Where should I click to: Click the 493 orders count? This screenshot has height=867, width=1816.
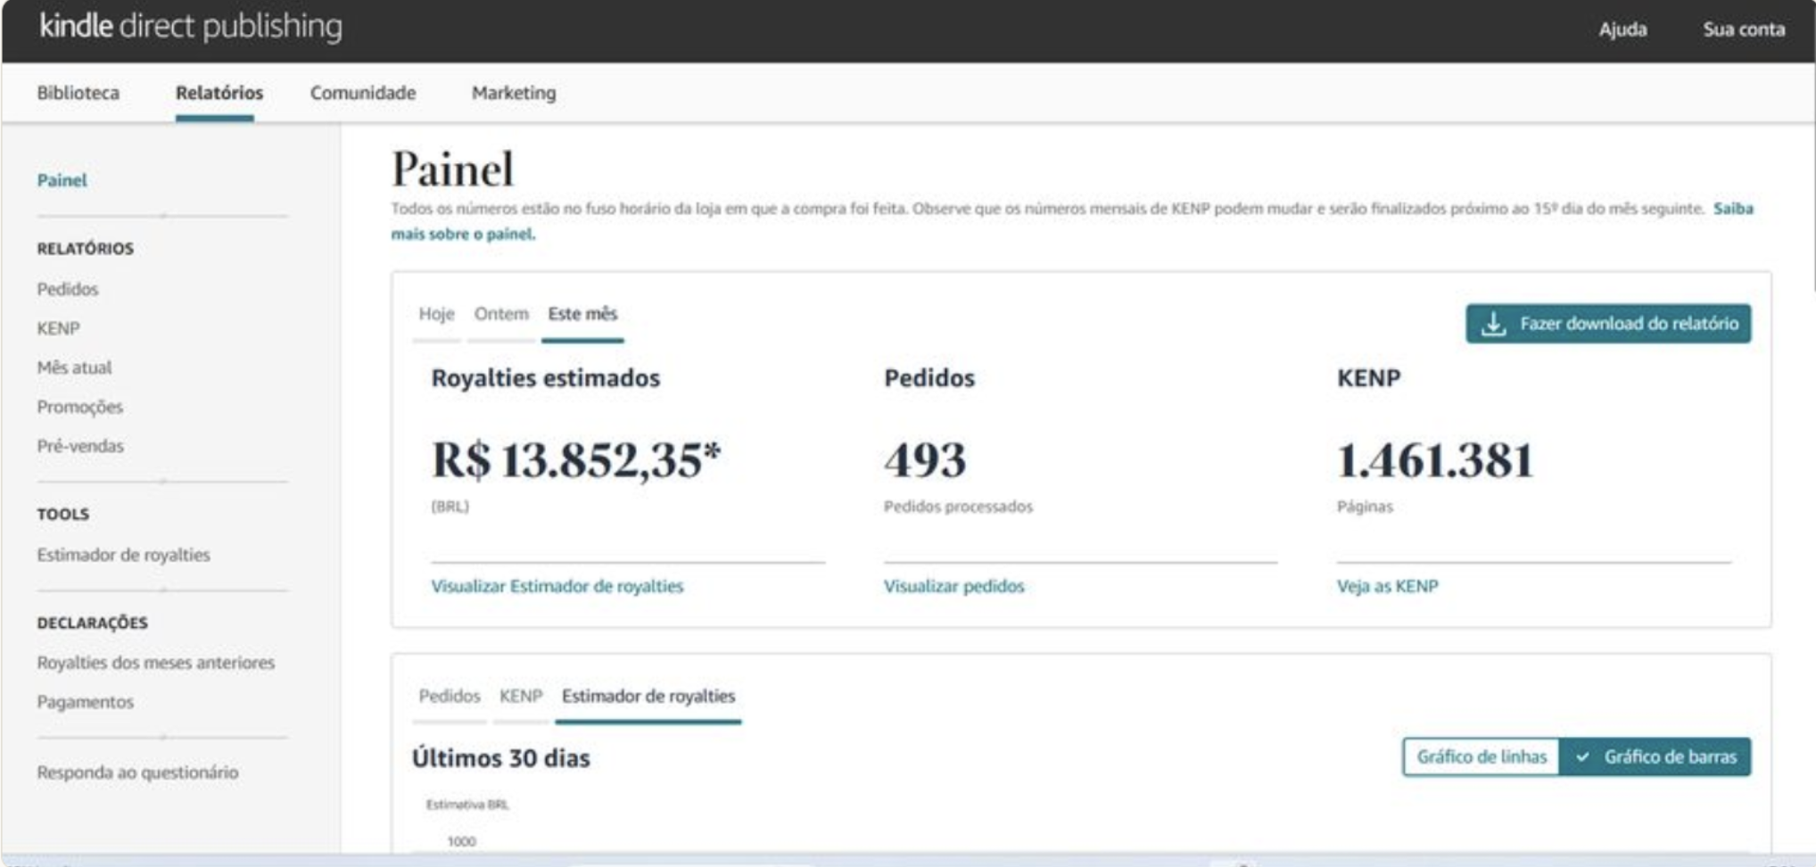925,460
